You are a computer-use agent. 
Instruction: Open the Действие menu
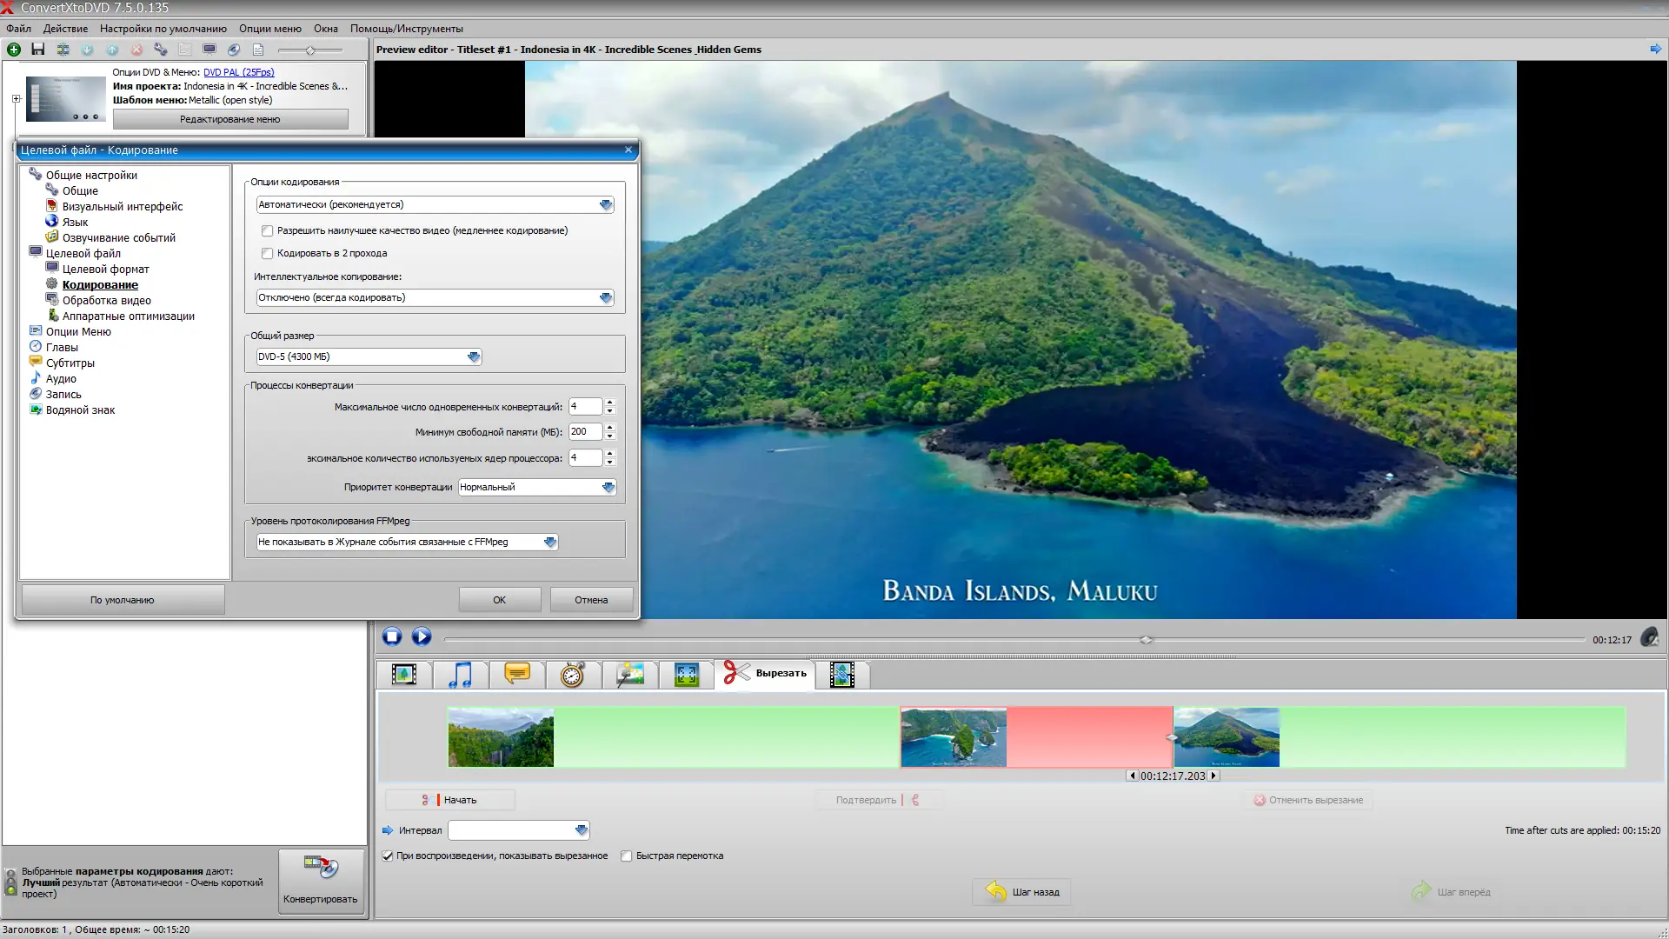[x=65, y=29]
